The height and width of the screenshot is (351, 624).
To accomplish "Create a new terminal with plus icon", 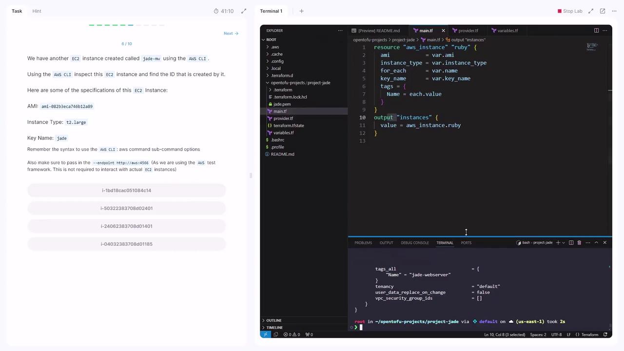I will click(x=558, y=243).
